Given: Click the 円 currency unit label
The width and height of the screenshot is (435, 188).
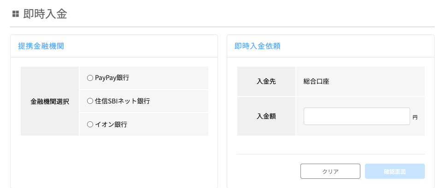Looking at the screenshot, I should click(x=415, y=117).
